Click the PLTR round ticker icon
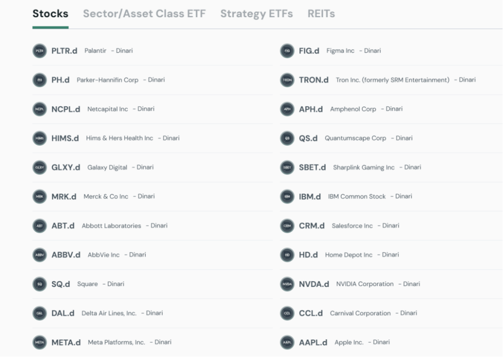The width and height of the screenshot is (503, 357). [x=40, y=51]
